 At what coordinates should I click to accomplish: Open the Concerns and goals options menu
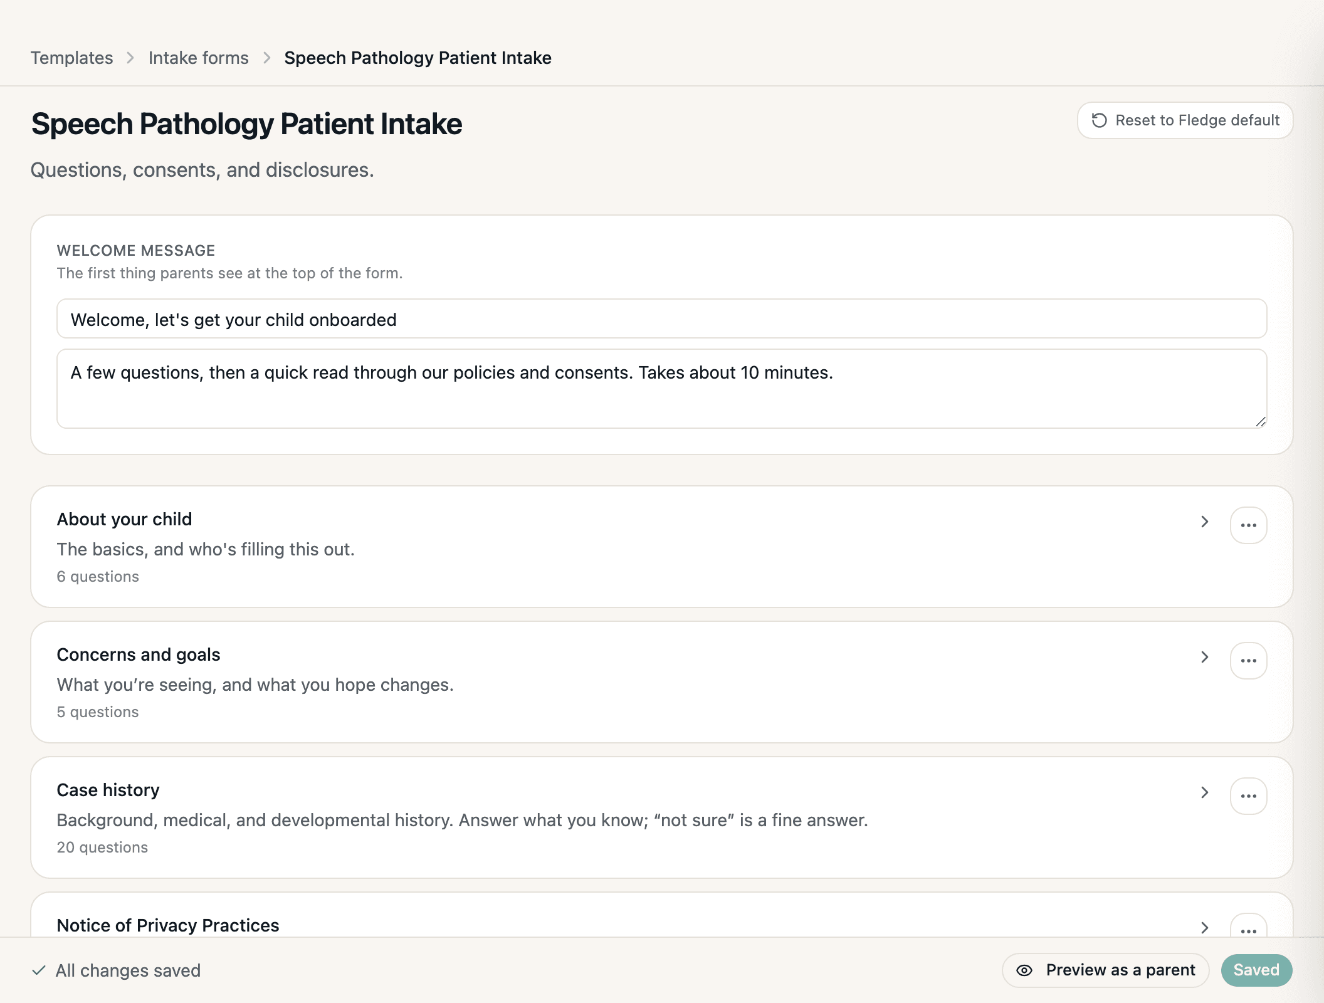point(1248,661)
